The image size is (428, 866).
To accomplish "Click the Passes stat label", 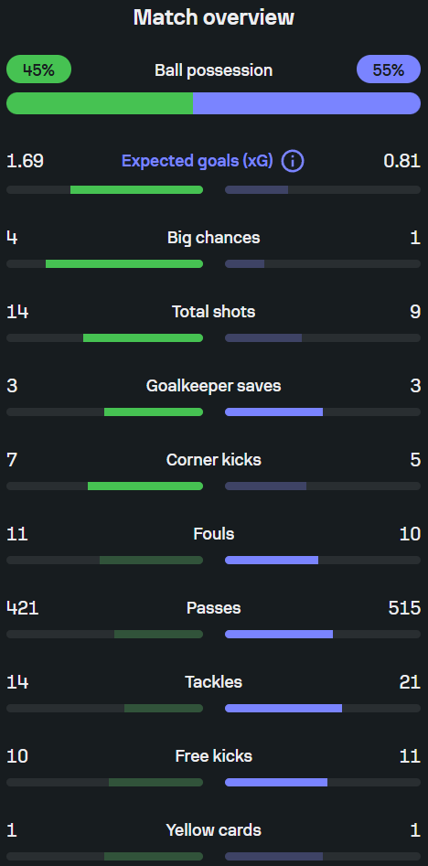I will click(x=214, y=607).
